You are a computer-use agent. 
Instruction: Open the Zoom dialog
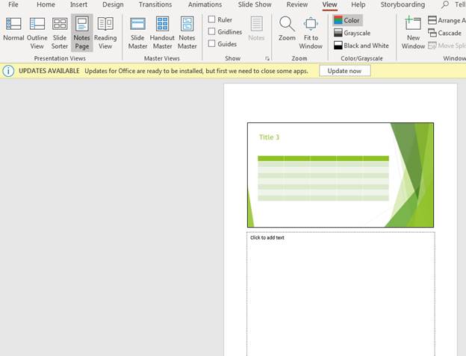pos(287,29)
